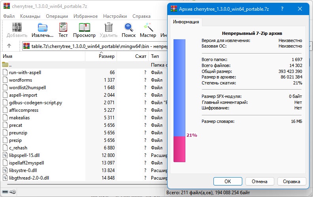Image resolution: width=313 pixels, height=197 pixels.
Task: Click the Удалить trash icon
Action: point(109,27)
